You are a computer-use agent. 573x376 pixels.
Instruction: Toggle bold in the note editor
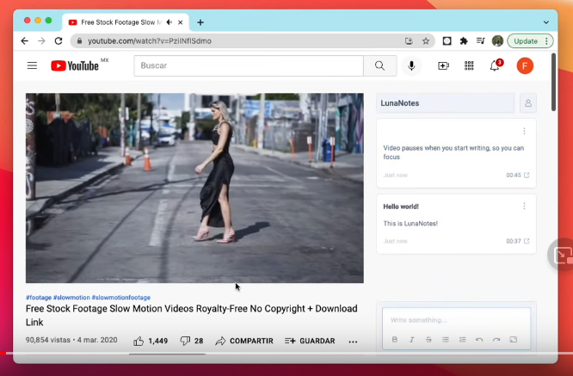click(395, 340)
